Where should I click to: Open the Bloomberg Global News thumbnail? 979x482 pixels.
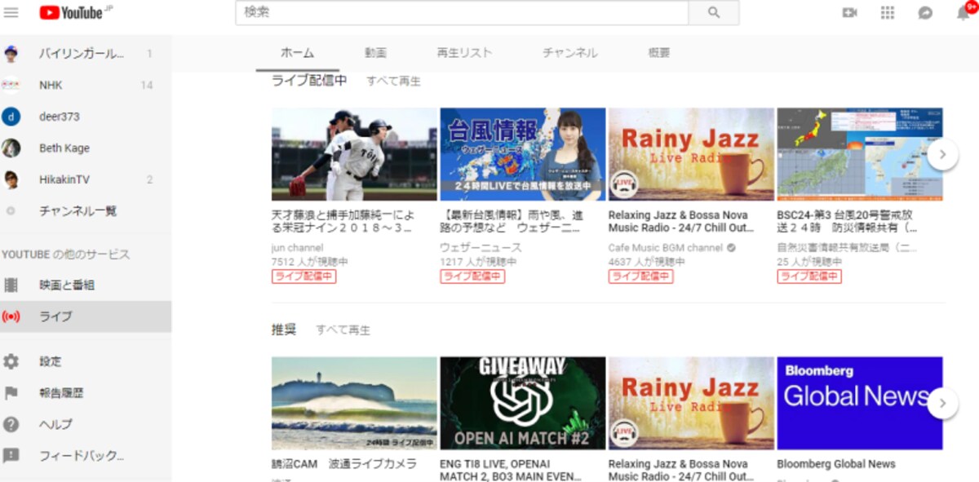pyautogui.click(x=860, y=403)
